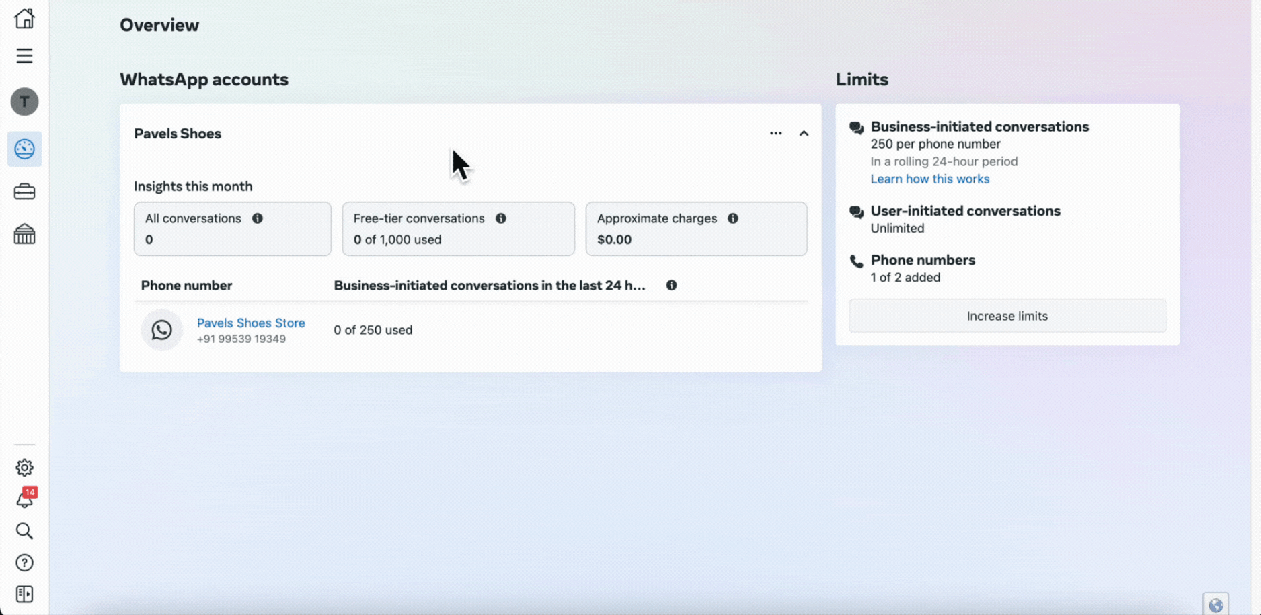The height and width of the screenshot is (615, 1261).
Task: Click chat bubbles icon beside User-initiated conversations
Action: point(856,212)
